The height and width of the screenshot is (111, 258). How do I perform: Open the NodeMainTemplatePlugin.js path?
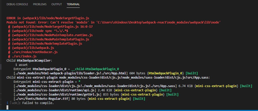(x=50, y=39)
